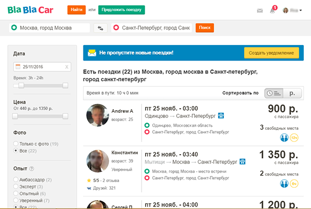Click the 12ч approval icon on Andrew's ride
Screen dimensions: 311x209
point(294,138)
